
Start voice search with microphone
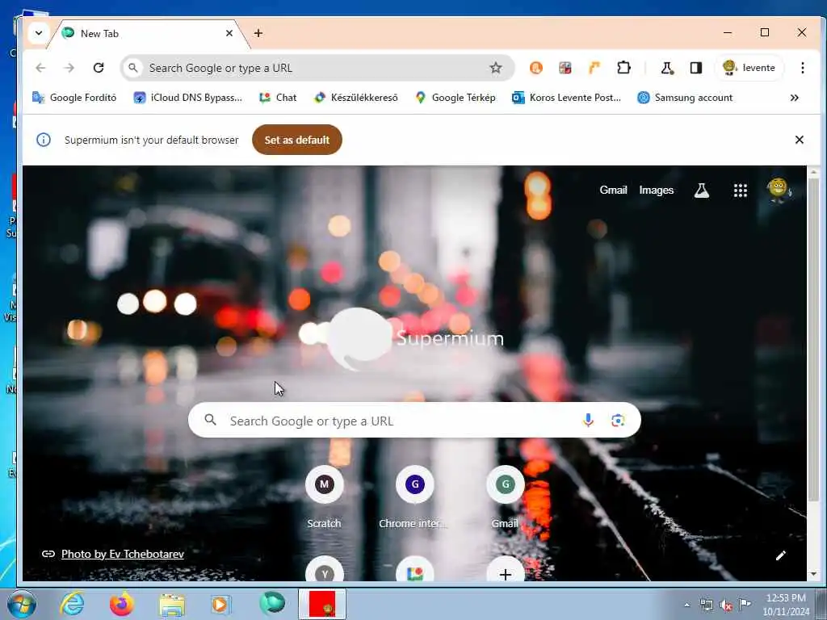(x=588, y=420)
